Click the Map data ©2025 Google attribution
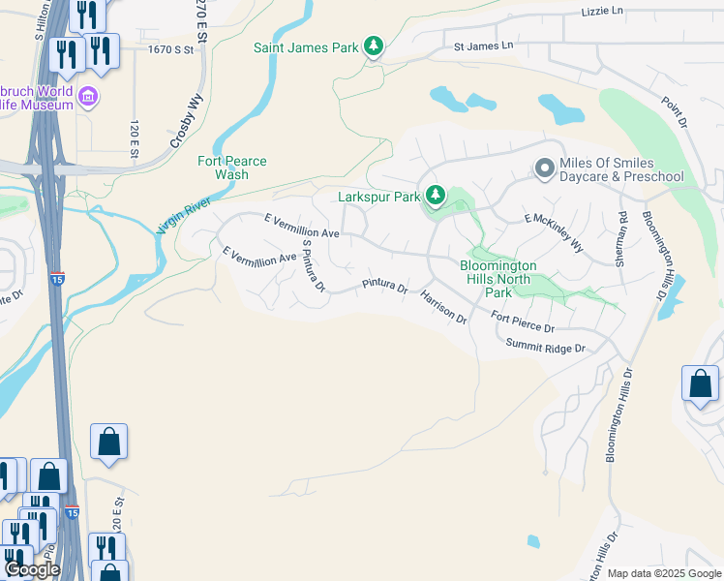724x581 pixels. tap(664, 573)
